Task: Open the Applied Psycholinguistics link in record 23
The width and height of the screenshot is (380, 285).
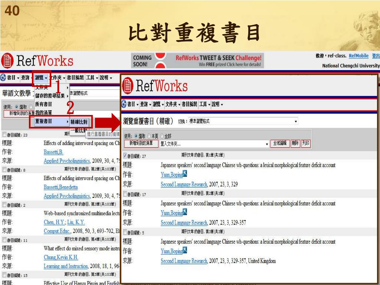Action: click(67, 161)
